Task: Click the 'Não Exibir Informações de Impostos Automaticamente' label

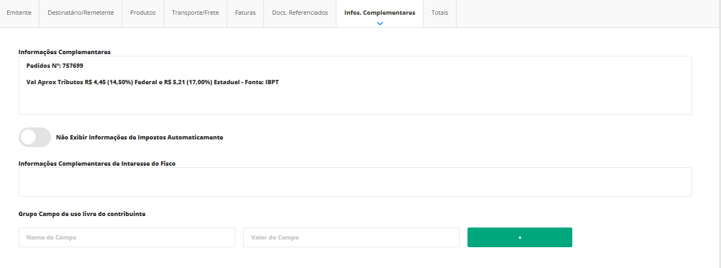Action: [139, 138]
